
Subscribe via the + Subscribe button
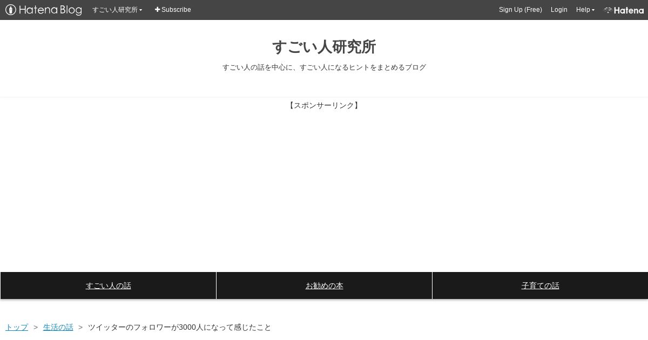click(x=173, y=10)
